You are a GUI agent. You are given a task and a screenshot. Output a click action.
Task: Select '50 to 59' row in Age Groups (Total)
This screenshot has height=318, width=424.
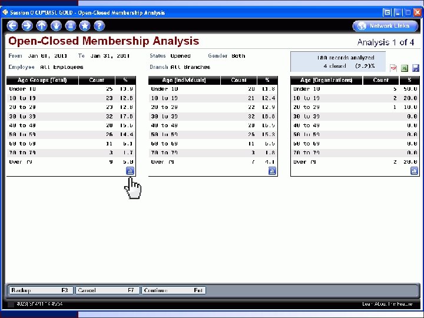pos(71,134)
